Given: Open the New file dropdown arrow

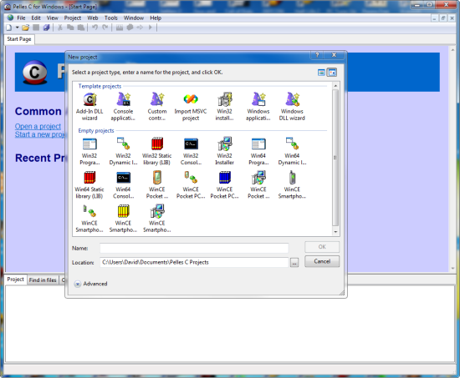Looking at the screenshot, I should coord(17,28).
